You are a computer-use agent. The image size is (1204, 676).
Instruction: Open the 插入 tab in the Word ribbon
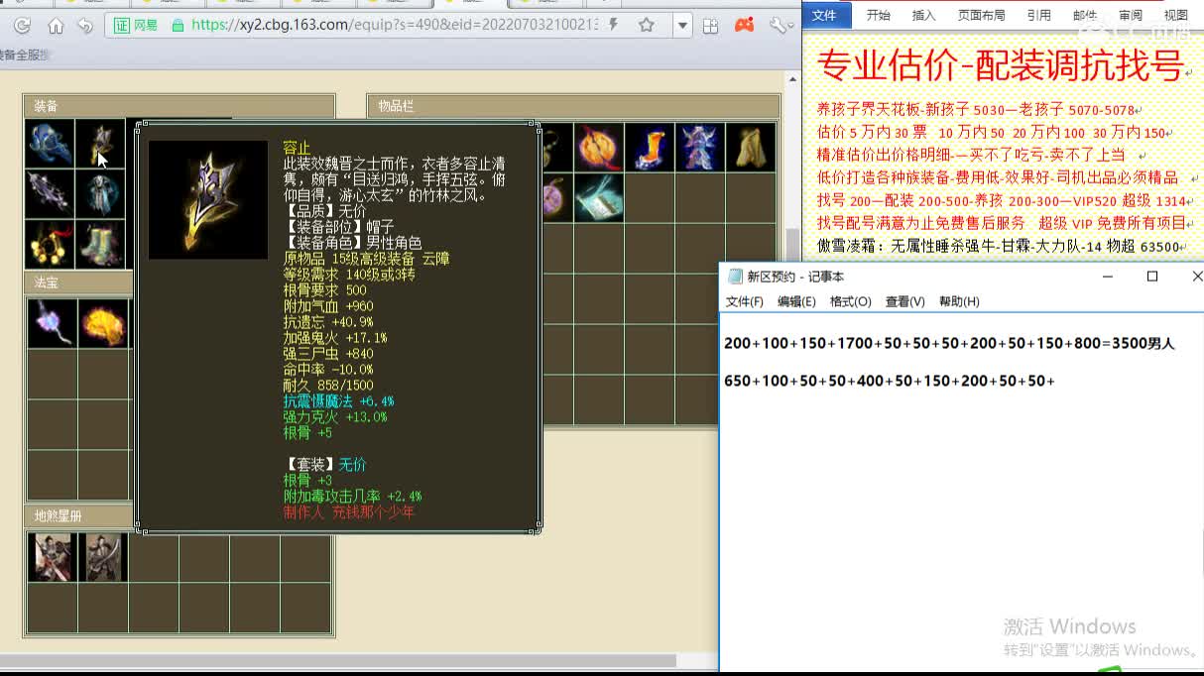click(923, 15)
